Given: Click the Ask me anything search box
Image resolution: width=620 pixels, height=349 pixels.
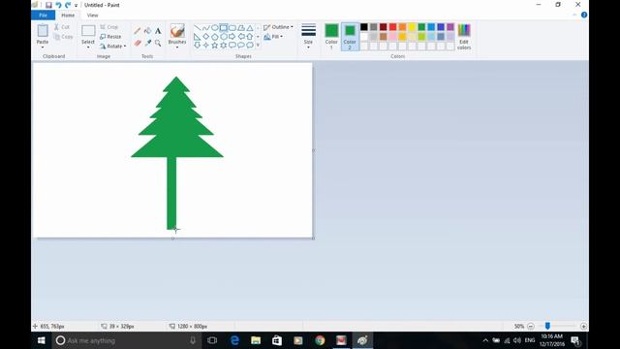Looking at the screenshot, I should tap(126, 340).
